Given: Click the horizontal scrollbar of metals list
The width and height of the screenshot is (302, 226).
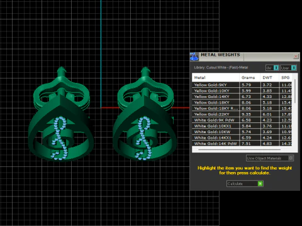Looking at the screenshot, I should tap(239, 149).
